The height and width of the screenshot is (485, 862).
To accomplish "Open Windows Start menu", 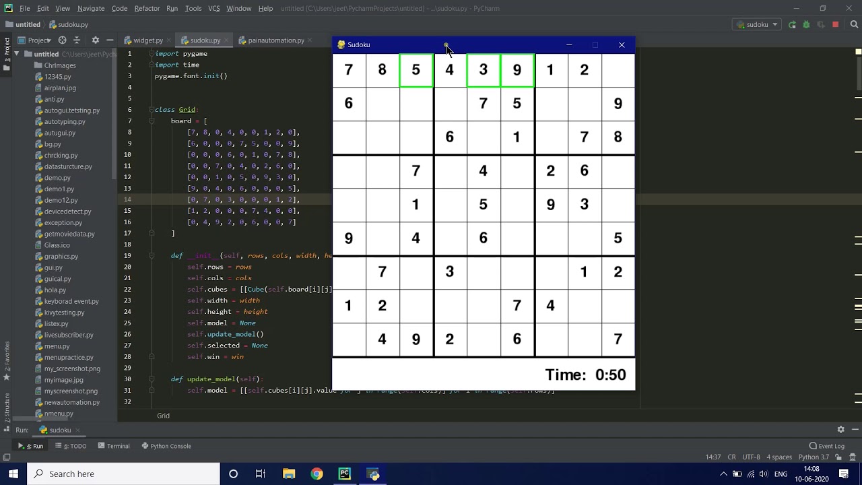I will pyautogui.click(x=13, y=474).
